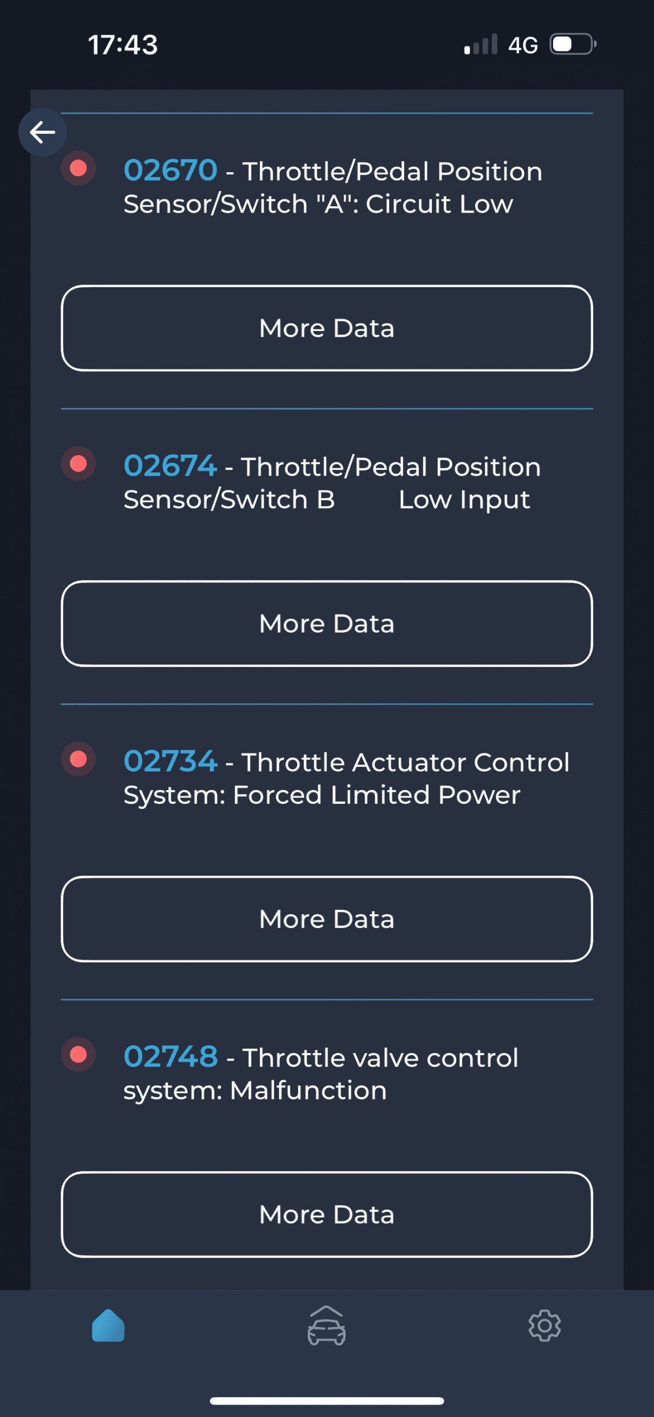This screenshot has height=1417, width=654.
Task: Open the settings gear tab
Action: click(545, 1325)
